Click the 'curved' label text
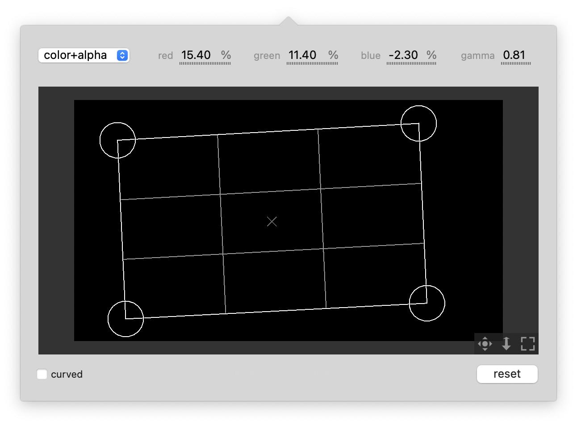577x425 pixels. [x=67, y=374]
